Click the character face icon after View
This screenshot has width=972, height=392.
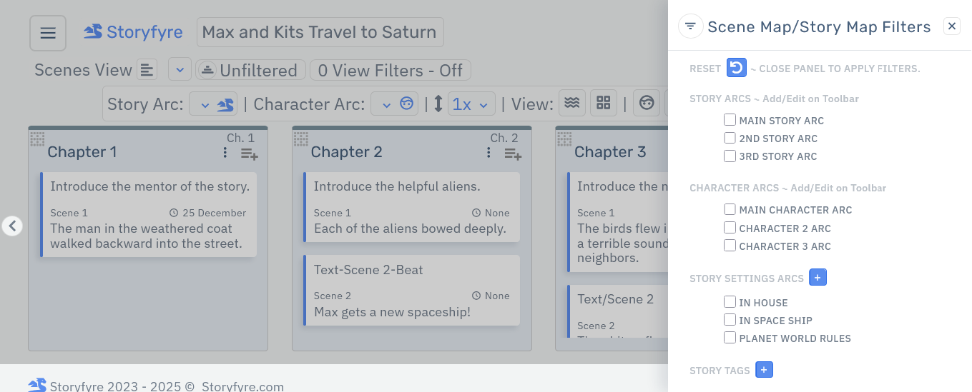point(647,104)
